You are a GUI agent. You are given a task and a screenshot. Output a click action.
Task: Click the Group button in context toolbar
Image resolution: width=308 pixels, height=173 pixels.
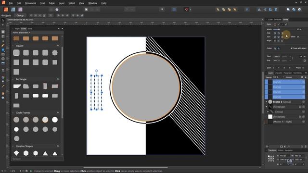pos(20,15)
